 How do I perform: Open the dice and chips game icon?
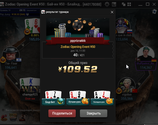4,117
